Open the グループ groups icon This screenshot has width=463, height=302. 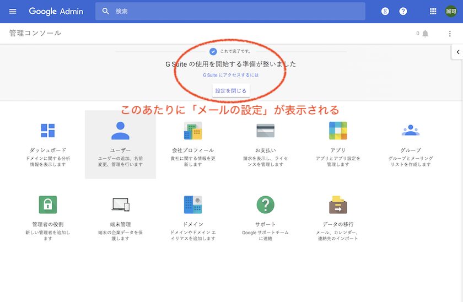pyautogui.click(x=411, y=130)
